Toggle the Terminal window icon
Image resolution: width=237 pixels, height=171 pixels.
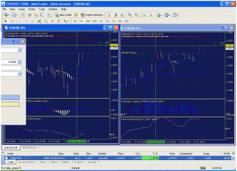pos(42,15)
